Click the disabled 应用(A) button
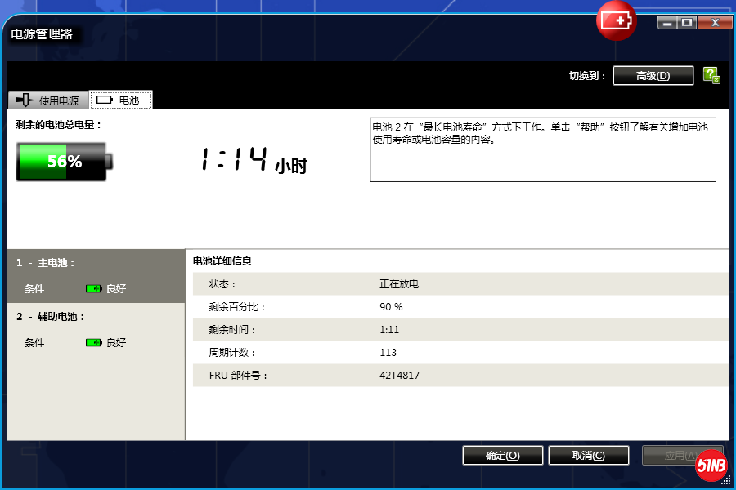Viewport: 736px width, 490px height. click(681, 455)
